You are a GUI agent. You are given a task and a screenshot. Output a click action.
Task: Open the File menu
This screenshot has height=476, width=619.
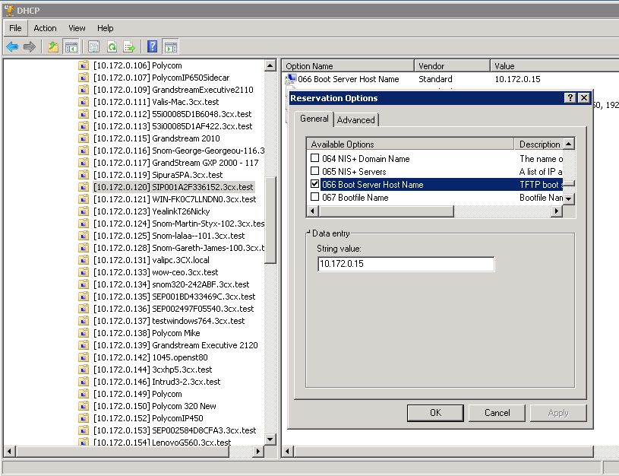click(15, 28)
